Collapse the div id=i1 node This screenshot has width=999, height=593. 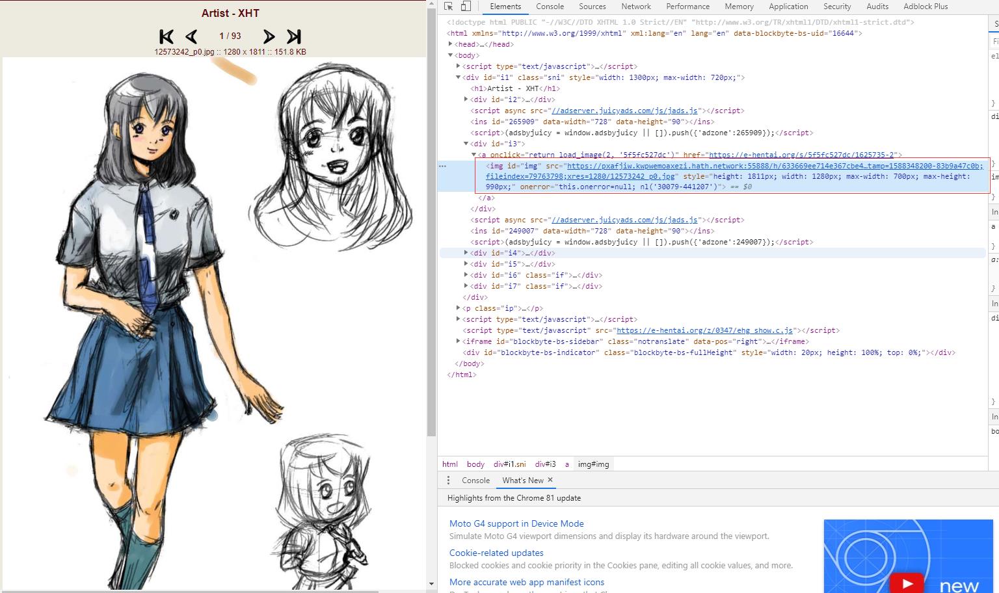point(459,77)
